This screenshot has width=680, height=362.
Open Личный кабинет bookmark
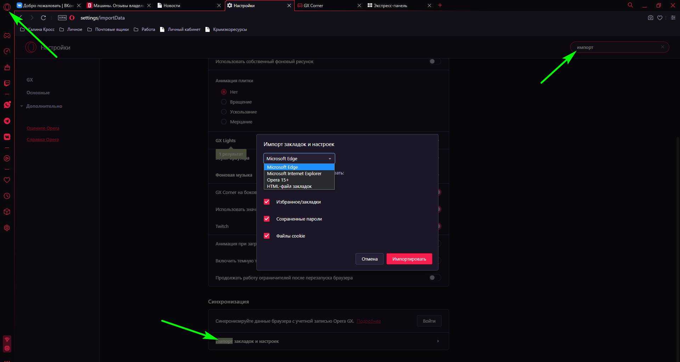(x=180, y=29)
